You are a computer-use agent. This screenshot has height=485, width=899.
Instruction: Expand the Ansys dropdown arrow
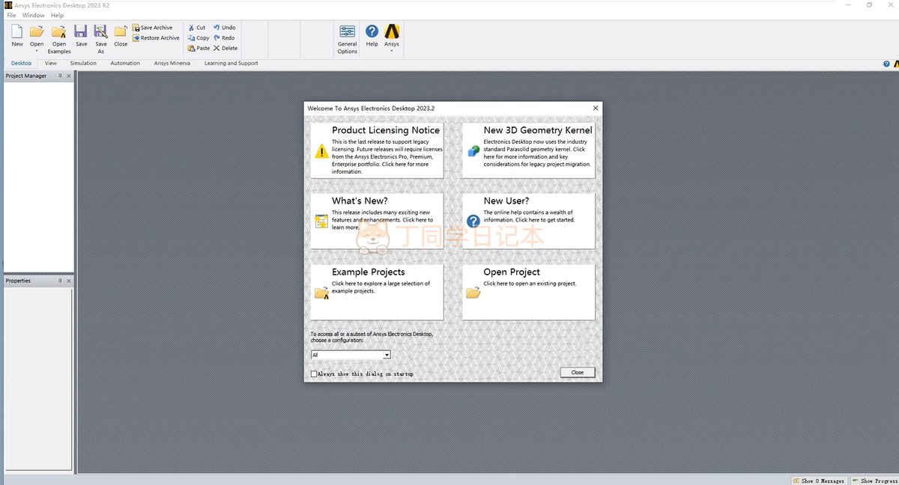[x=392, y=51]
